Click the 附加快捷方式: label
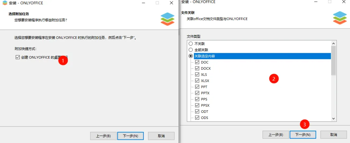The image size is (350, 143). [26, 49]
